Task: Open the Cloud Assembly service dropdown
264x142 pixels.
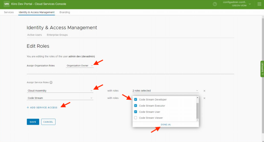Action: click(x=60, y=91)
